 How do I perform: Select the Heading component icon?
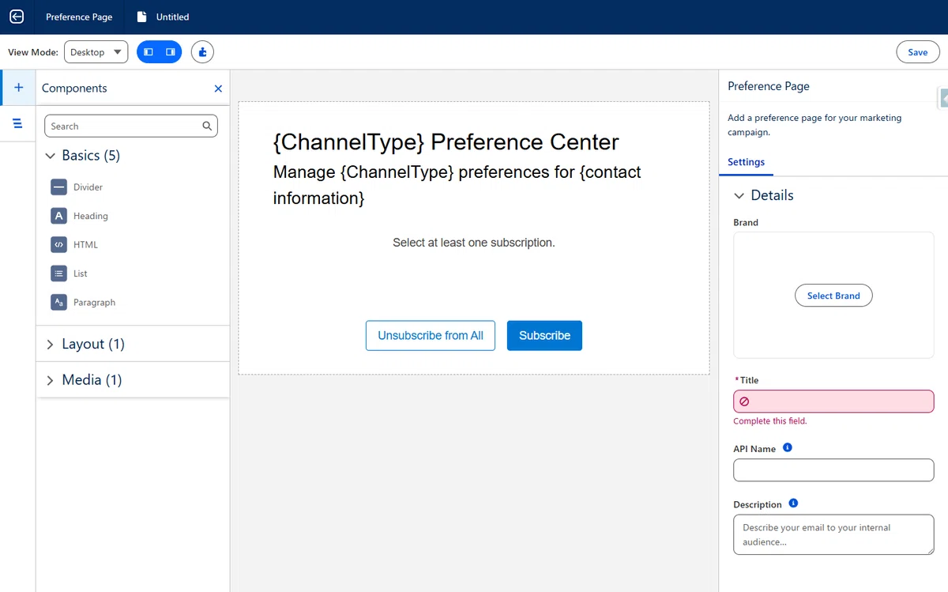click(58, 216)
